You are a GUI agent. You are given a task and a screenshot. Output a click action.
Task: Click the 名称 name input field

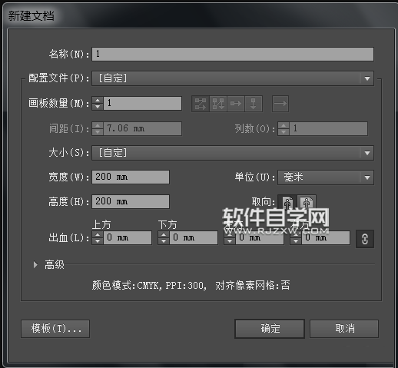(x=233, y=54)
